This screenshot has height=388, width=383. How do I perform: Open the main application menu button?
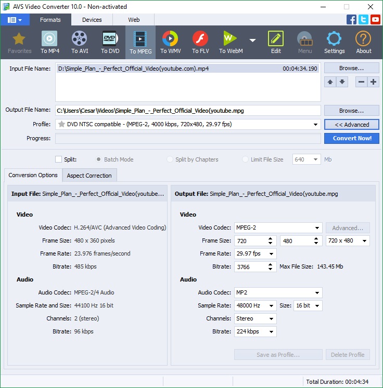click(x=15, y=20)
